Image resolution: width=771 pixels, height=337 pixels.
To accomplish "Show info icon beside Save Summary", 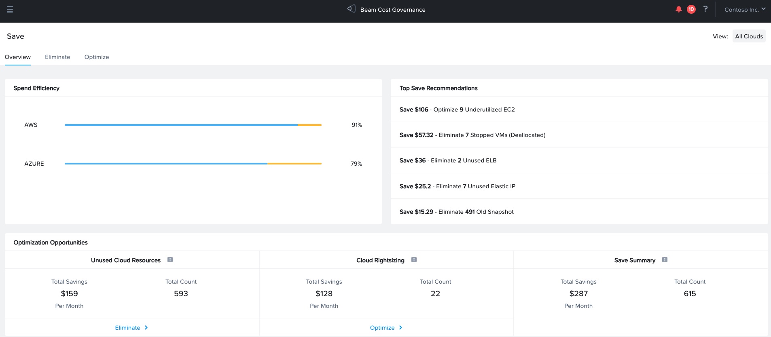I will coord(665,260).
